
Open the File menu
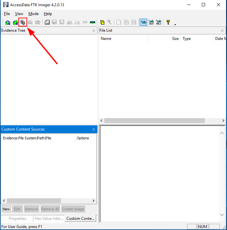pyautogui.click(x=7, y=14)
